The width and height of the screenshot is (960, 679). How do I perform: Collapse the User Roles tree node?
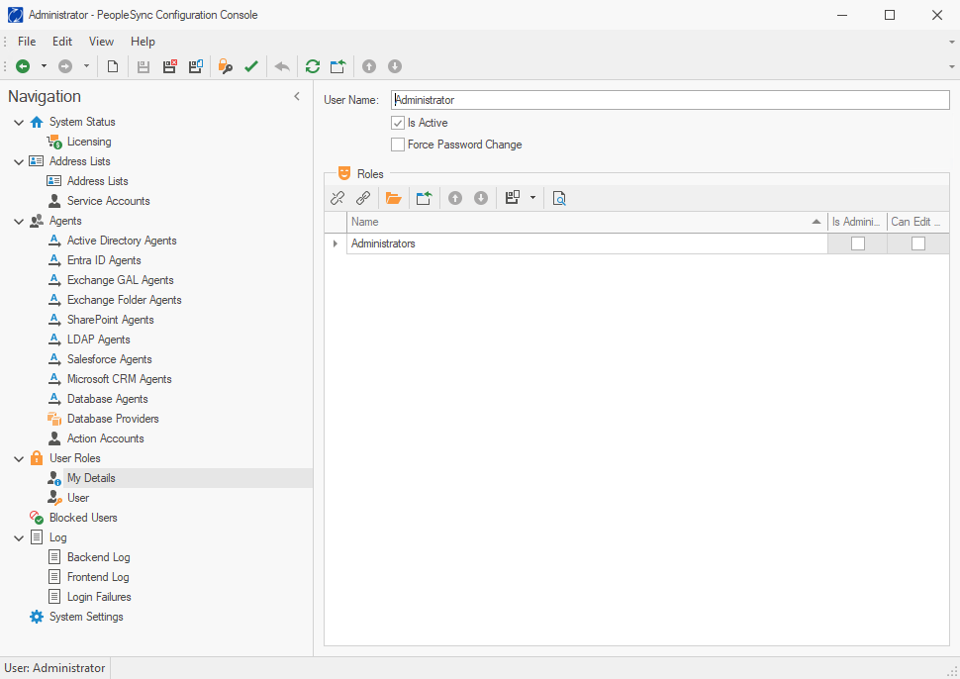(19, 458)
